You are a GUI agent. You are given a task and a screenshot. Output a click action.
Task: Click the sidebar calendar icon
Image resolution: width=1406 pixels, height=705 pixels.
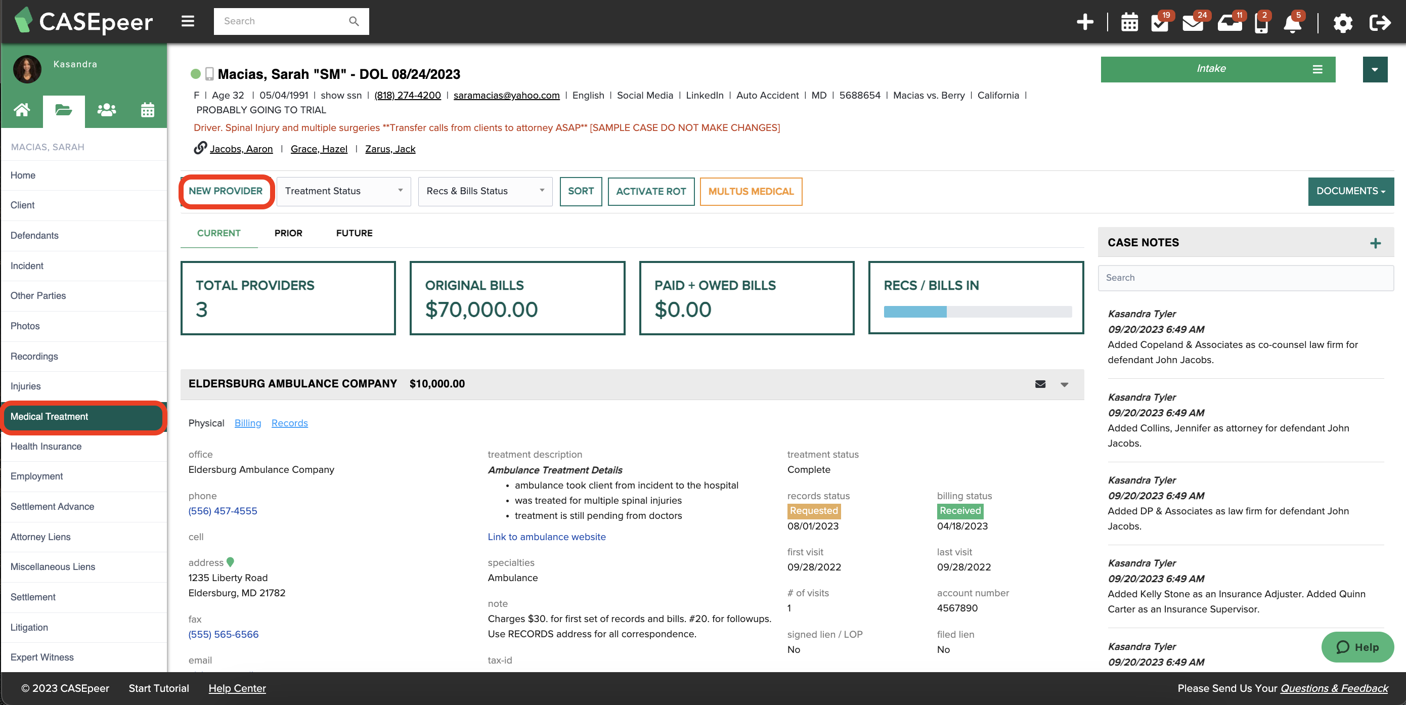[x=147, y=110]
